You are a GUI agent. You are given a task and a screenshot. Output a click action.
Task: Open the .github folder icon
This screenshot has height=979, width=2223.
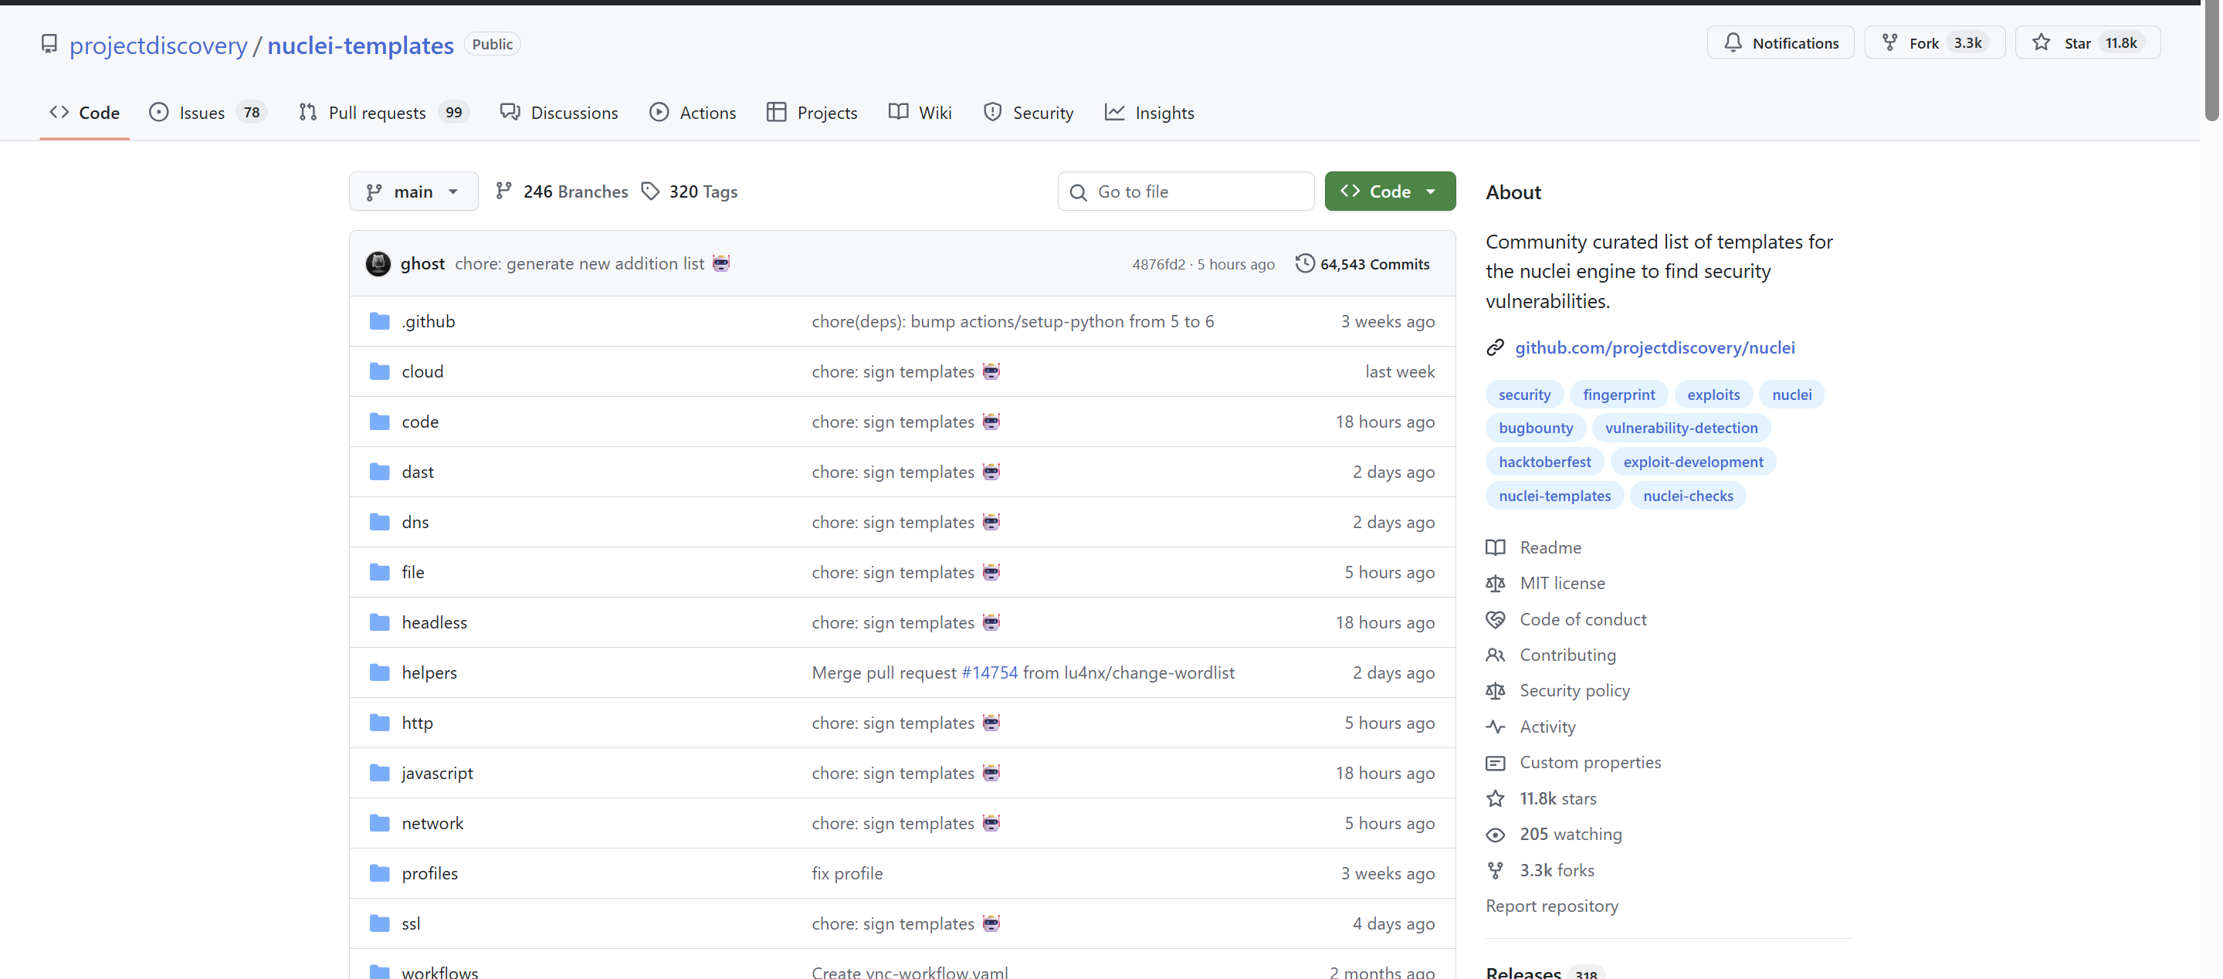coord(380,322)
